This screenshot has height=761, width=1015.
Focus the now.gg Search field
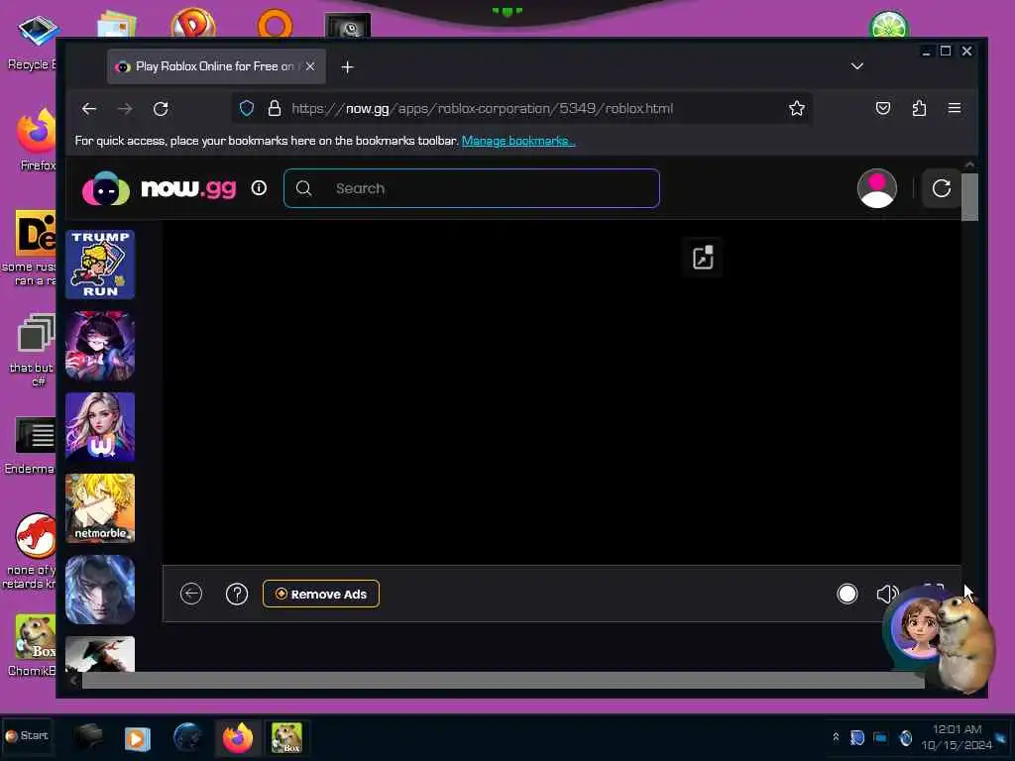(471, 188)
